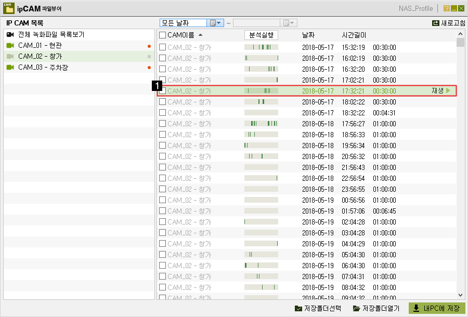Click the 내PC에 저장 button
468x317 pixels.
437,308
